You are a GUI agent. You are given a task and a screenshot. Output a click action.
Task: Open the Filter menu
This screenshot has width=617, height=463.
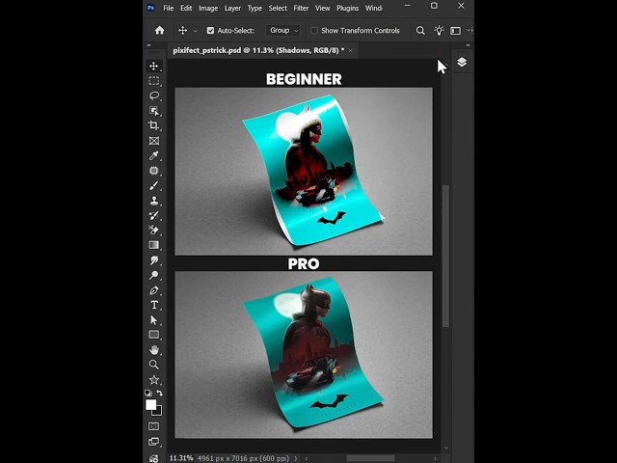[x=301, y=8]
